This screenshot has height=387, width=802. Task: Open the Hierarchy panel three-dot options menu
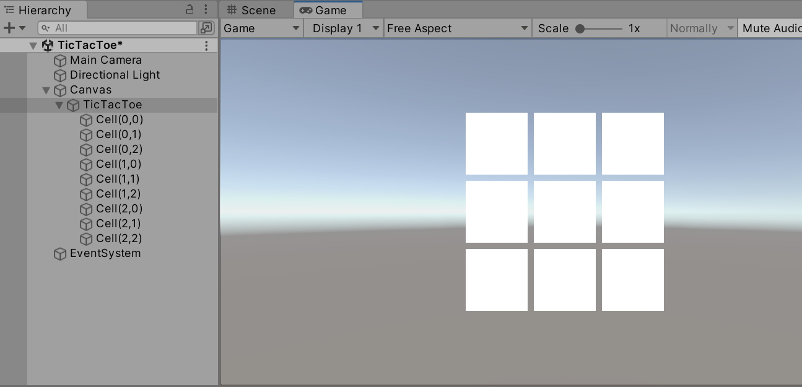[x=206, y=9]
